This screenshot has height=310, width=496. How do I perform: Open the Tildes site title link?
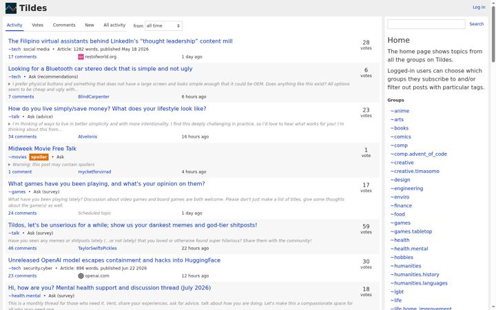tap(33, 8)
